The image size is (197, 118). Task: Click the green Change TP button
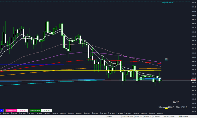tap(35, 110)
